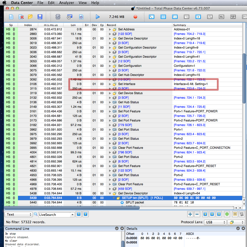247x247 pixels.
Task: Jump to previous search match arrow
Action: (79, 214)
